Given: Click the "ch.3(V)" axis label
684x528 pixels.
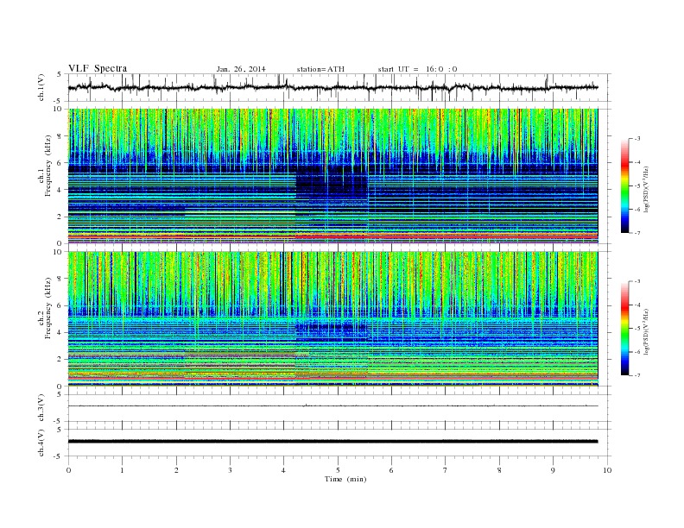Looking at the screenshot, I should (x=41, y=408).
